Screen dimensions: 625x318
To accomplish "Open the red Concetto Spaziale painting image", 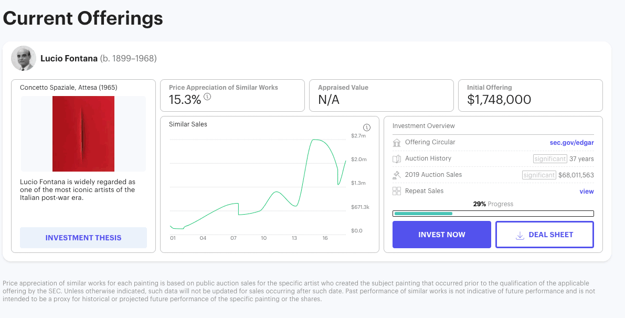I will (83, 133).
